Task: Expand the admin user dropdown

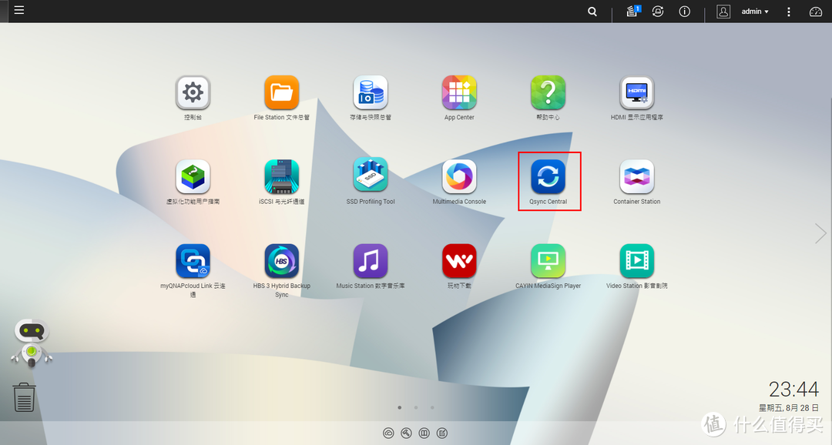Action: [755, 11]
